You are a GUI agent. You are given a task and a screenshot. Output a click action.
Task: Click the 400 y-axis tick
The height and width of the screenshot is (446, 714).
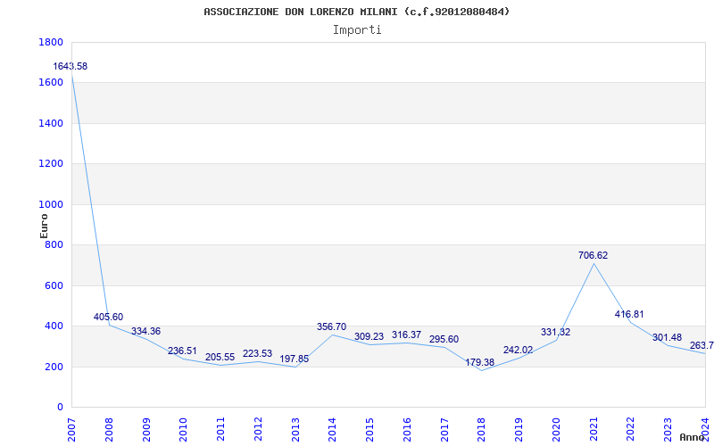click(54, 326)
